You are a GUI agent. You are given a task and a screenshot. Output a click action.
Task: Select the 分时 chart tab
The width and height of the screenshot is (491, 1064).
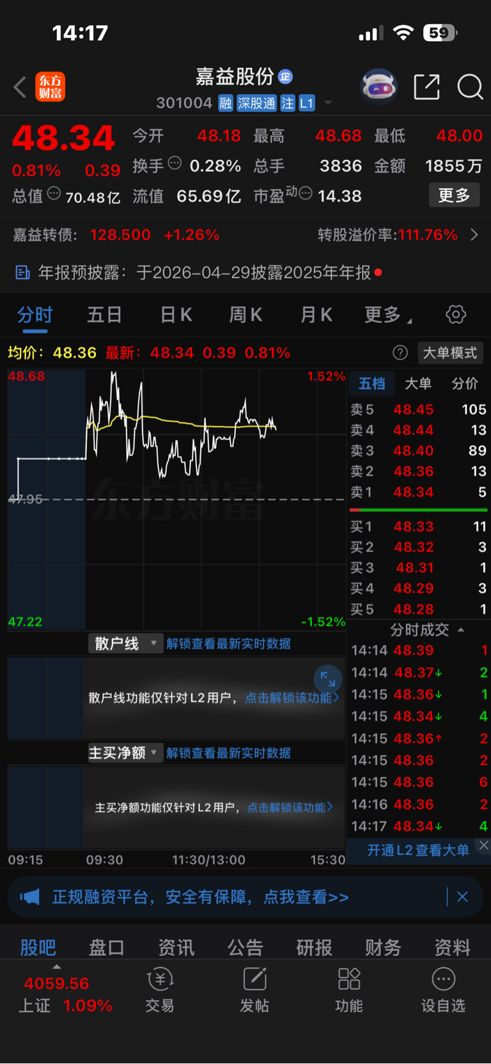[x=35, y=315]
